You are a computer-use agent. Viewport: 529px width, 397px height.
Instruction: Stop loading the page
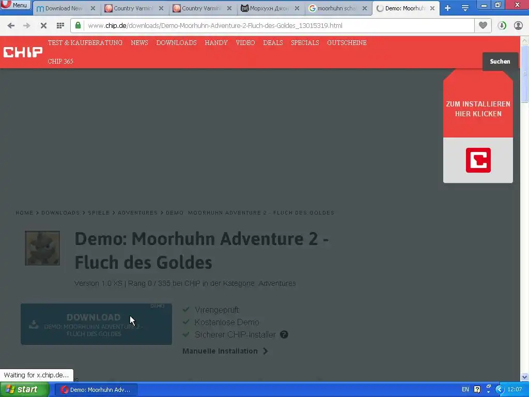43,25
